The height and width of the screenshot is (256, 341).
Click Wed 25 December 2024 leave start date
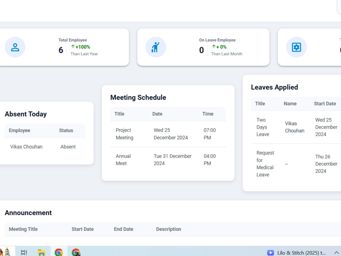(x=326, y=127)
